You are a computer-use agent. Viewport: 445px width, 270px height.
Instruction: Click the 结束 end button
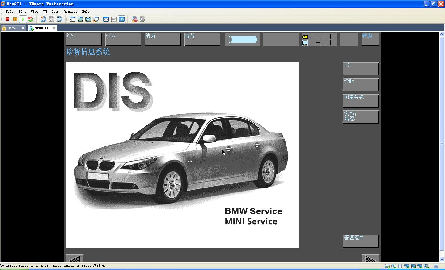(163, 39)
